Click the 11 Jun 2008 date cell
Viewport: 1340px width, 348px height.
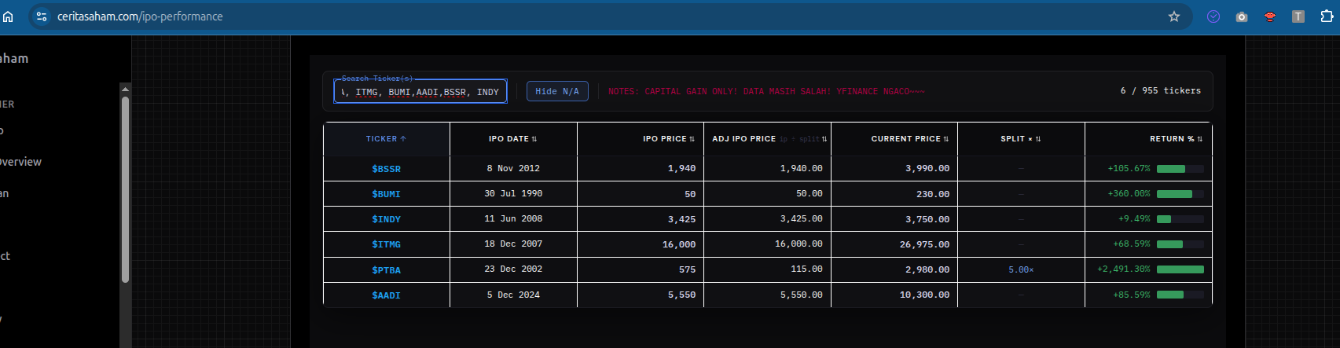[513, 218]
